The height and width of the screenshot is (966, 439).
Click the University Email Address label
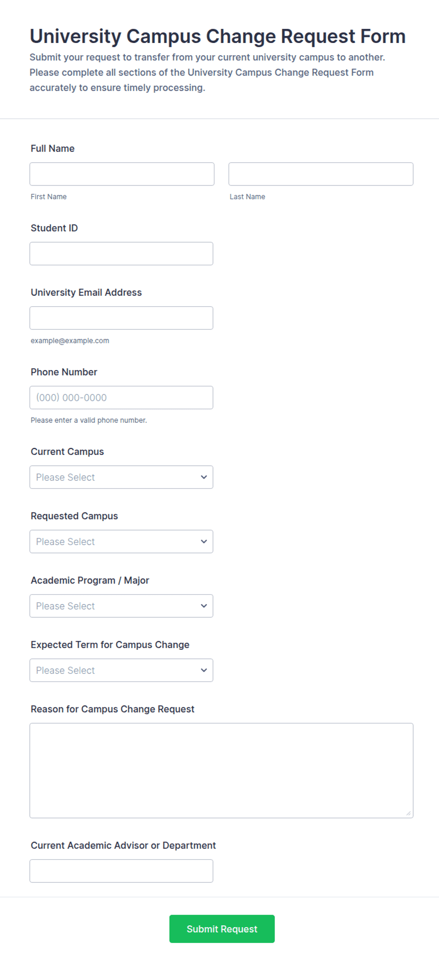tap(86, 293)
